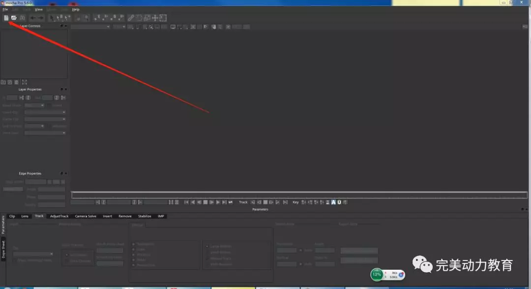Open the Blend Mode dropdown

pos(34,105)
